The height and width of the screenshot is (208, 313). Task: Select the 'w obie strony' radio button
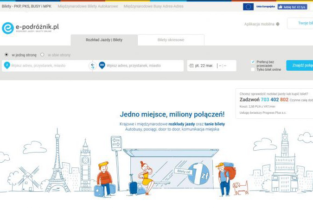coord(42,55)
